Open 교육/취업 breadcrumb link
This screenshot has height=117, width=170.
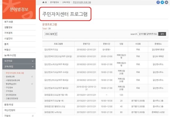pos(66,2)
